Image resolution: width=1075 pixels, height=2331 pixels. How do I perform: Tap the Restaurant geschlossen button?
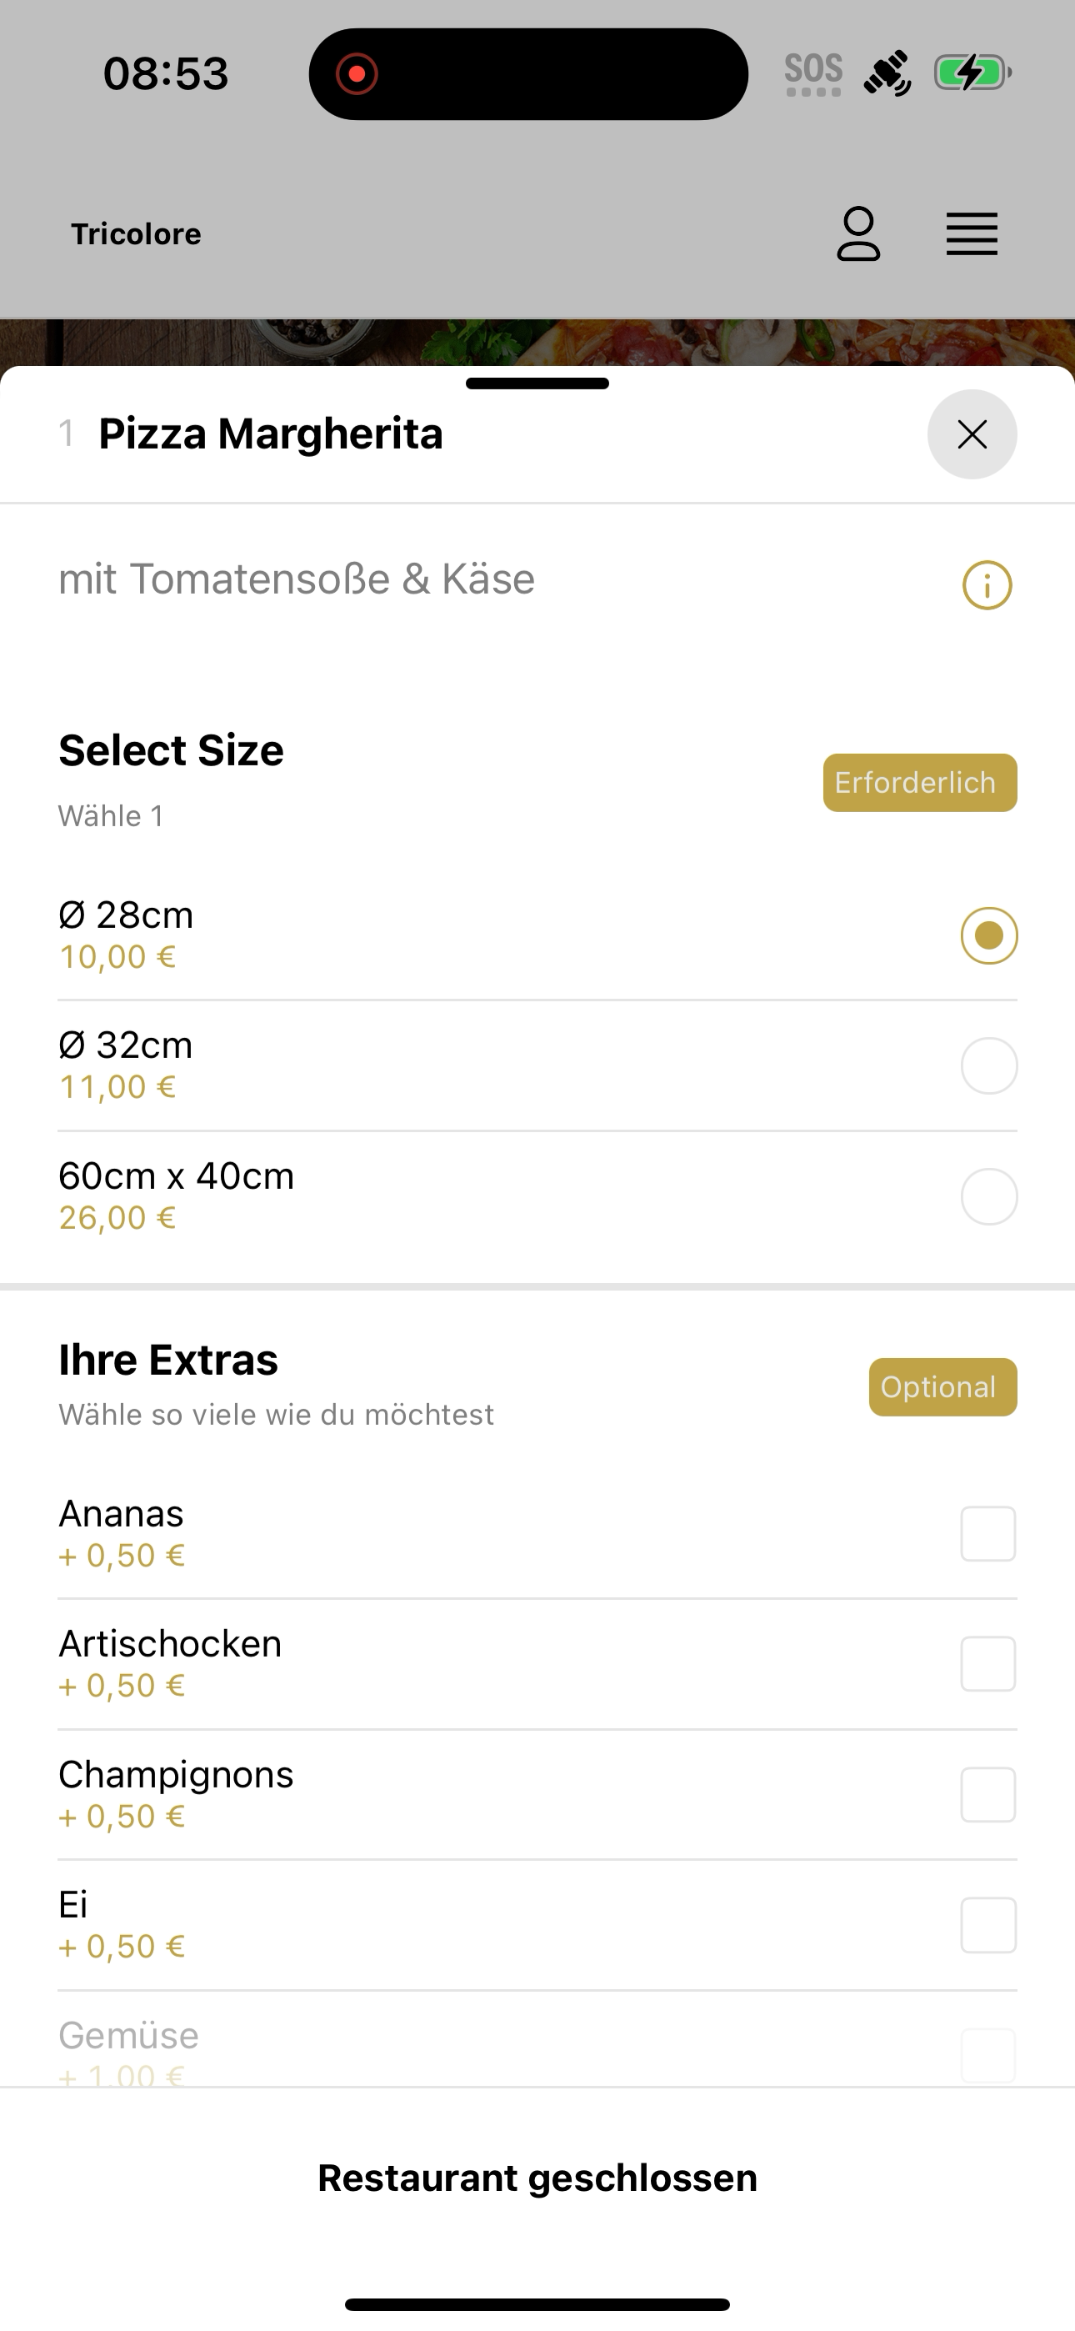pyautogui.click(x=537, y=2178)
